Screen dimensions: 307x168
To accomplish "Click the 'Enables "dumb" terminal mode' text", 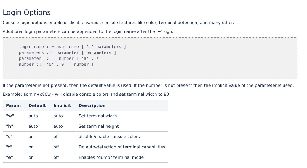I will [111, 157].
